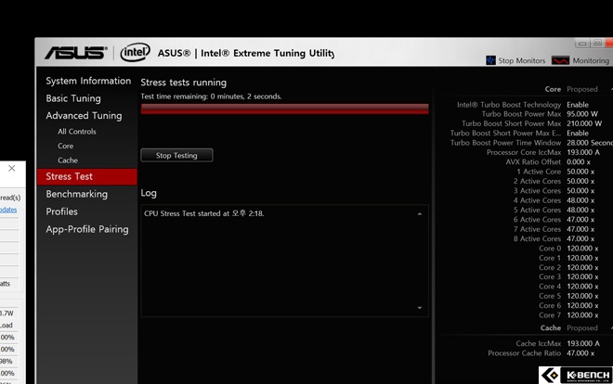
Task: Open Cache settings under Advanced Tuning
Action: (68, 160)
